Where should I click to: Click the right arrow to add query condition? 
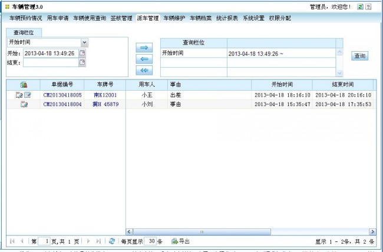pos(143,48)
